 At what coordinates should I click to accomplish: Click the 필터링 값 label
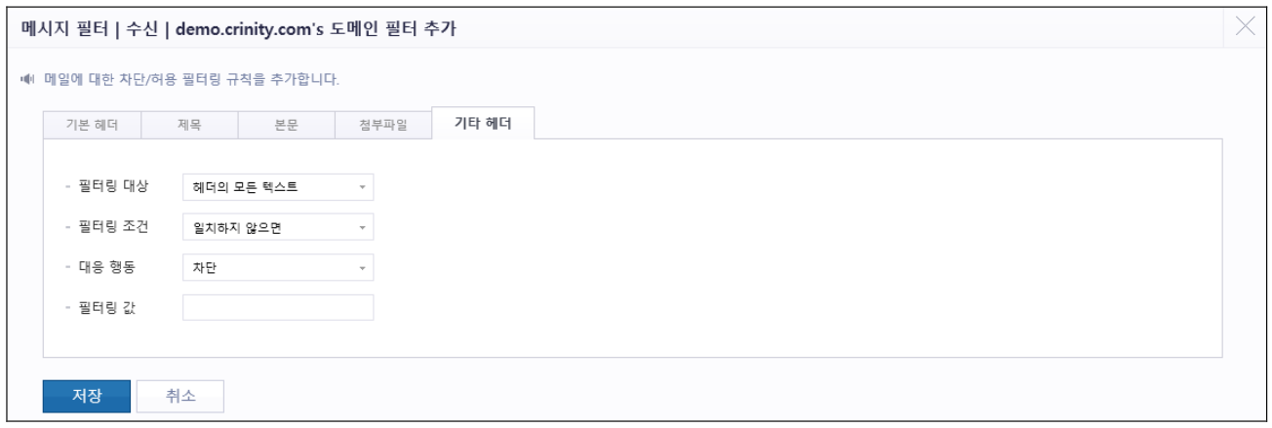click(x=106, y=308)
